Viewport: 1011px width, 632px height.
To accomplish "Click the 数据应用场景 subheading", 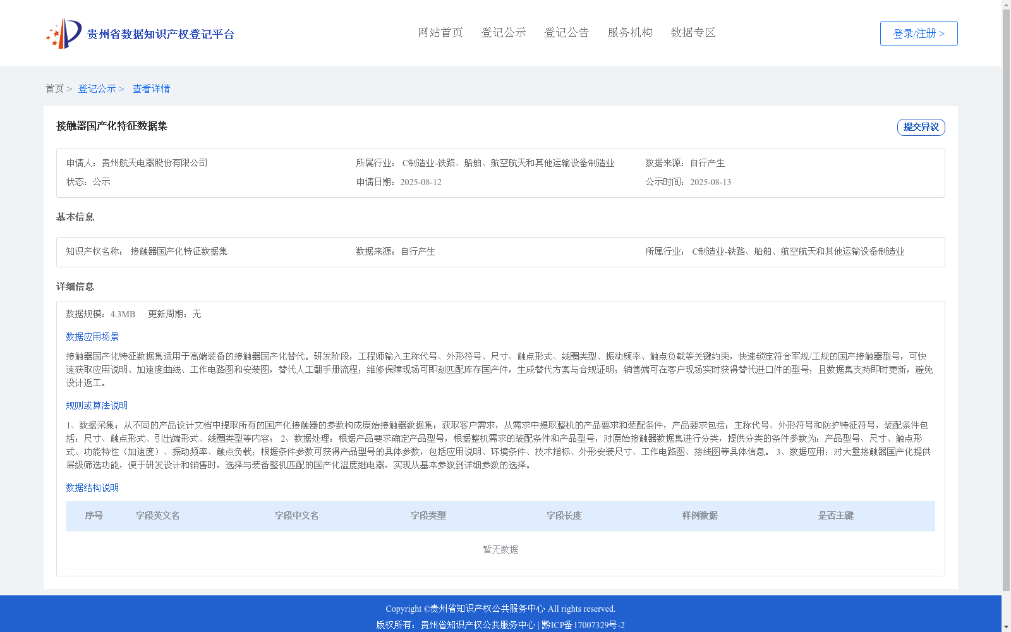I will [92, 337].
